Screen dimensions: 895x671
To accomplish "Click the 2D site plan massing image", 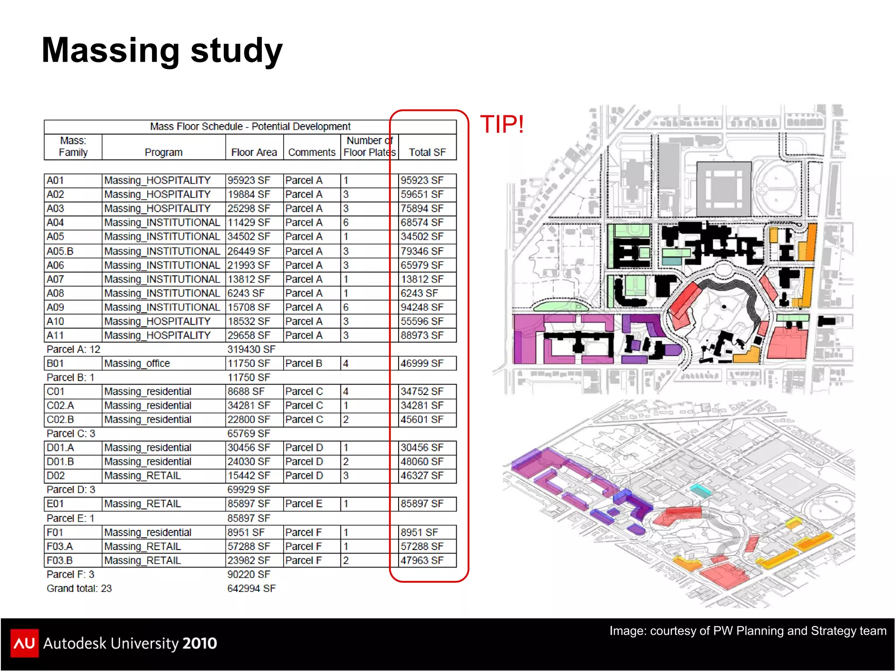I will coord(673,249).
